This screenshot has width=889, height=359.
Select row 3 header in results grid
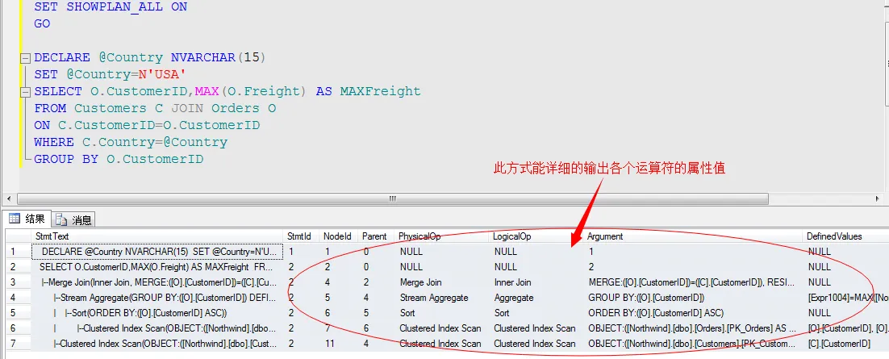pos(14,282)
